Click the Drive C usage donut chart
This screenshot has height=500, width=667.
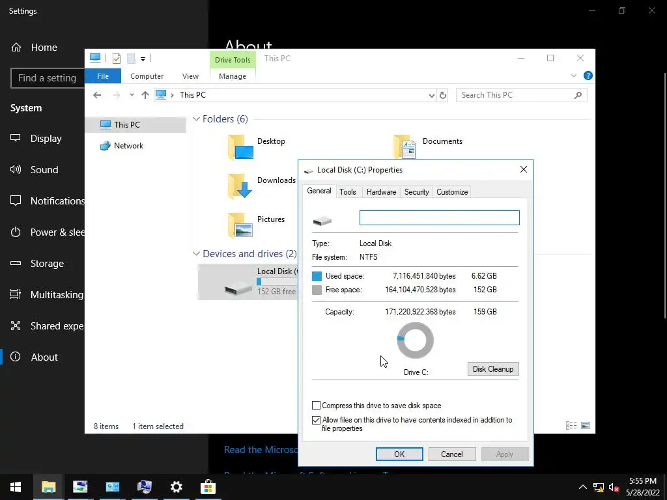coord(415,340)
